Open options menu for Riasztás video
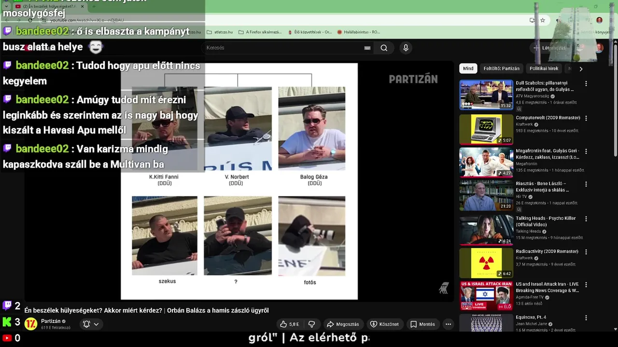618x347 pixels. coord(586,184)
